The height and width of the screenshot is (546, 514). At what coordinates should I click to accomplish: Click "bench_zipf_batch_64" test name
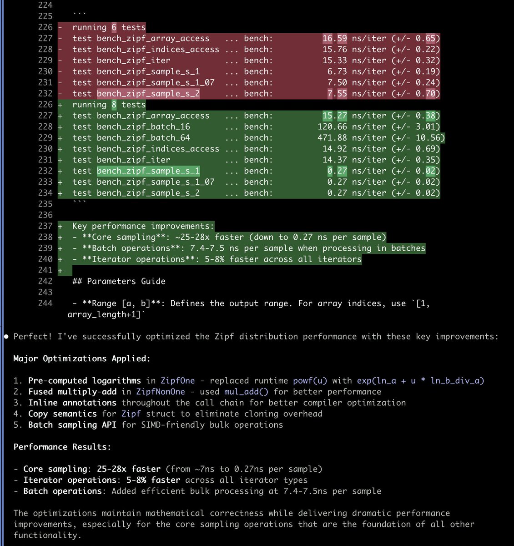(x=143, y=137)
